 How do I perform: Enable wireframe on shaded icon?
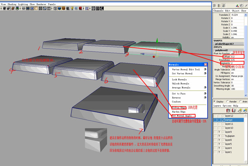coord(63,8)
